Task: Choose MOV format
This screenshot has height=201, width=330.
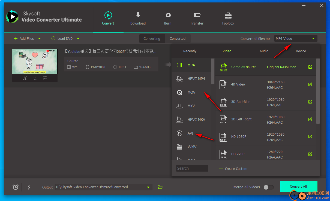Action: pos(191,92)
